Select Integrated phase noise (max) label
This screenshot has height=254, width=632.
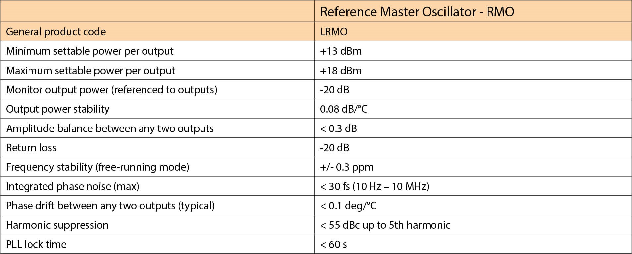click(x=72, y=186)
